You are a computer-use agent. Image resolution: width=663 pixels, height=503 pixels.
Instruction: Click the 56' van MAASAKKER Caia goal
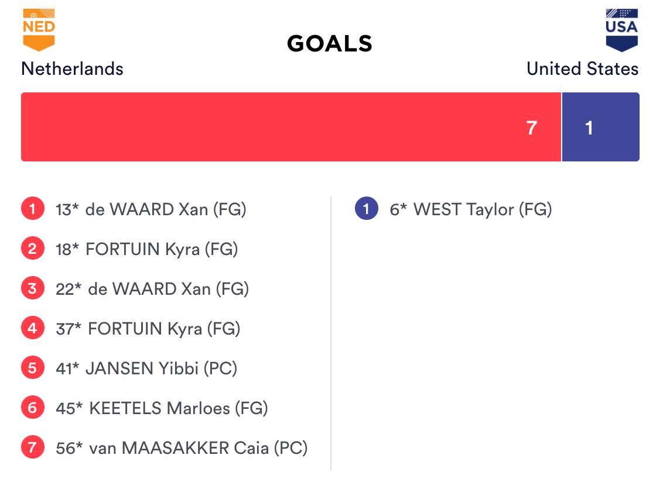coord(182,448)
